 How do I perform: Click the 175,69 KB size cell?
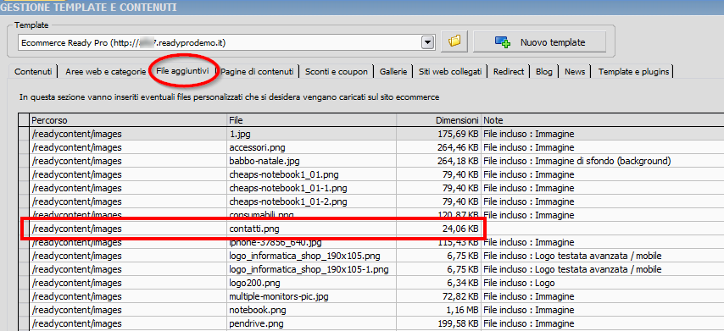pos(439,134)
